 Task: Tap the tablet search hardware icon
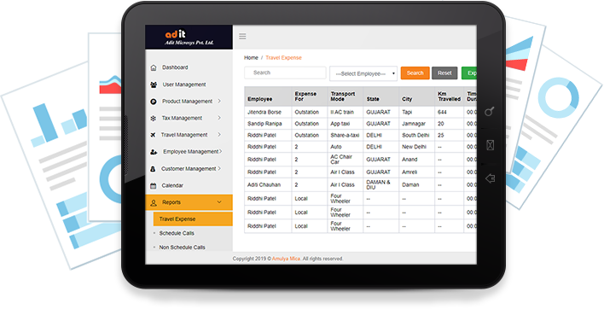[489, 112]
